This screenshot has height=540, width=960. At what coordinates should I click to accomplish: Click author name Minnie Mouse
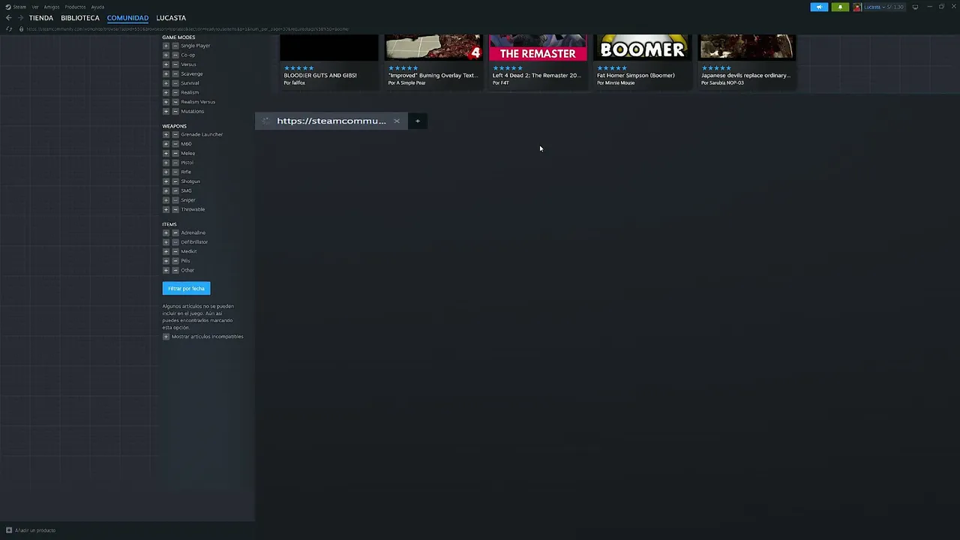coord(619,82)
